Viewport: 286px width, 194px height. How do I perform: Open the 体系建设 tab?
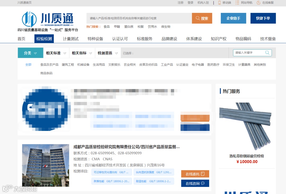pos(194,39)
